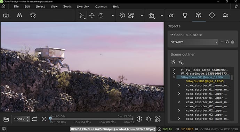
Task: Click the timeline end handle at 0m:13.33s
Action: pyautogui.click(x=133, y=119)
